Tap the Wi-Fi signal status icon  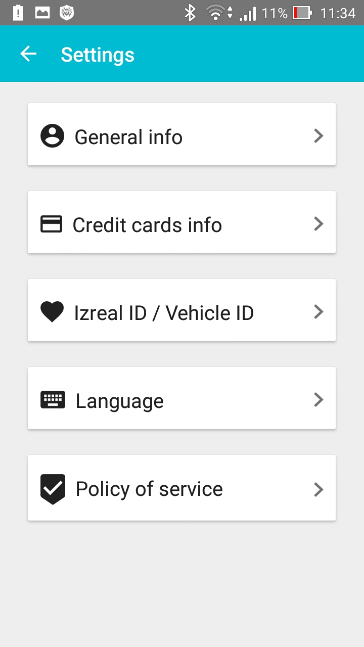216,13
